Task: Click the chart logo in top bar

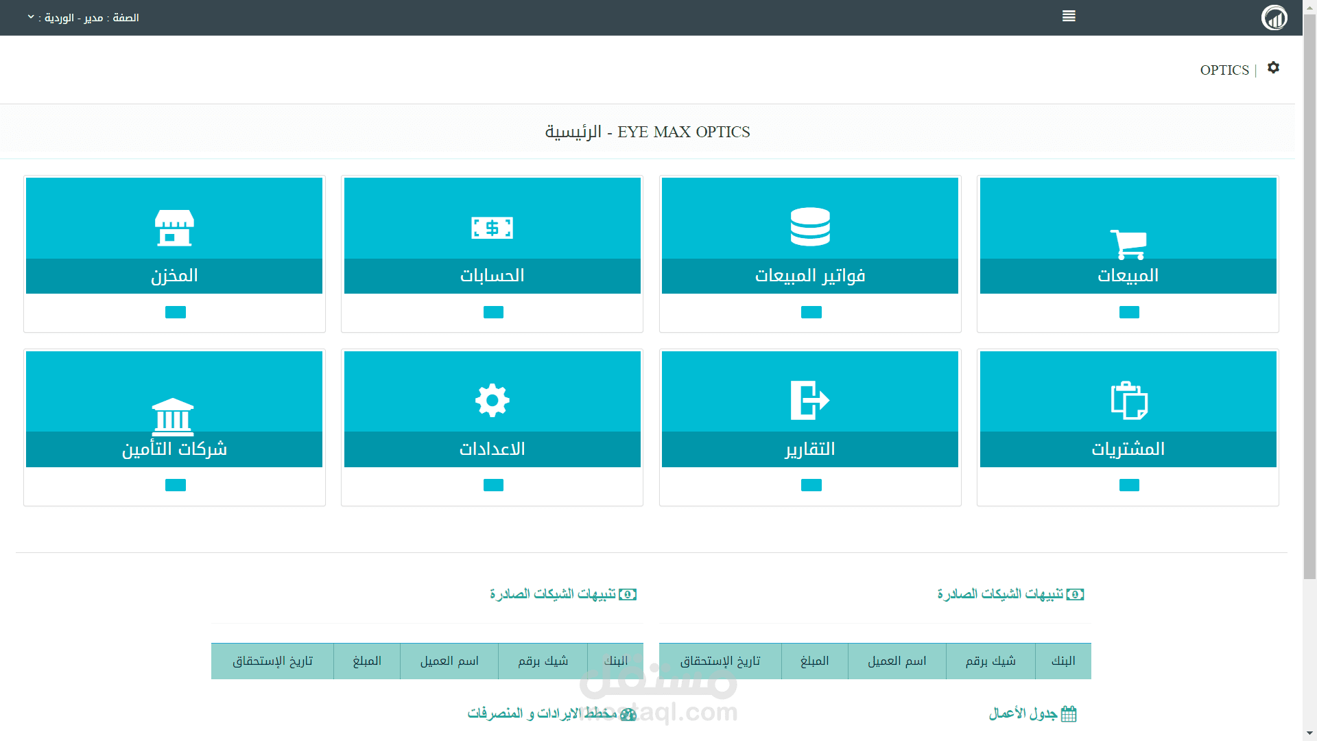Action: [1274, 17]
